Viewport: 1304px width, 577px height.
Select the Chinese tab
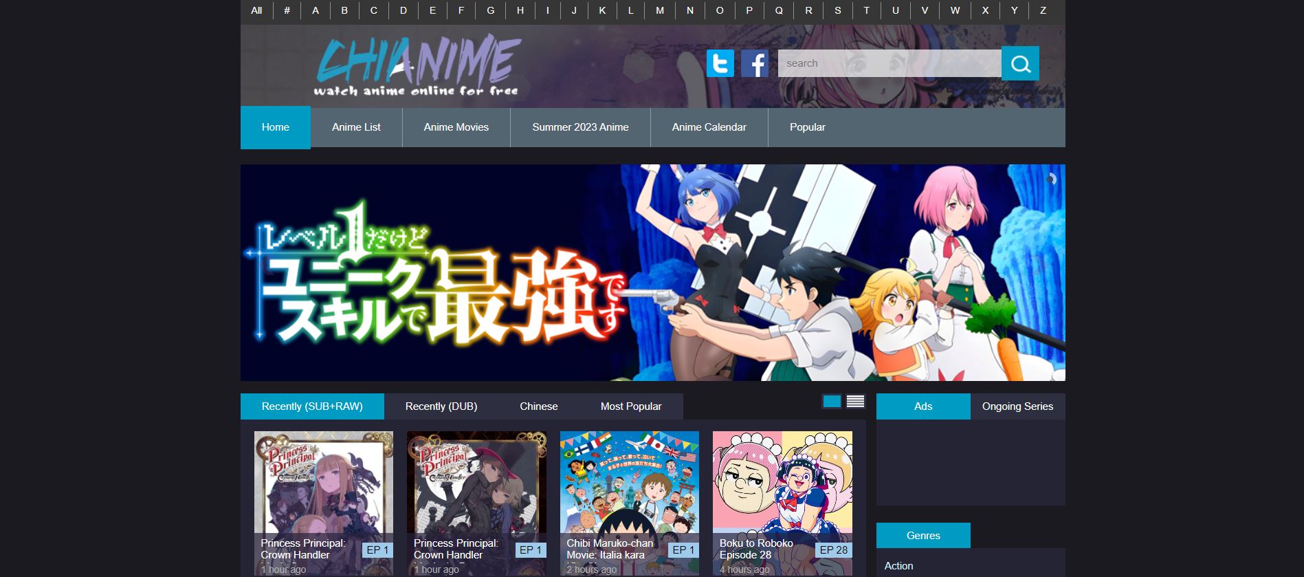(x=539, y=406)
